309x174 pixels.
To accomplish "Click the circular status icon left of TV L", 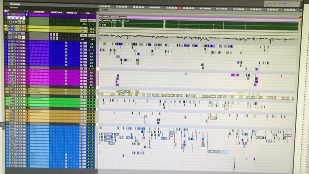I will (x=6, y=26).
